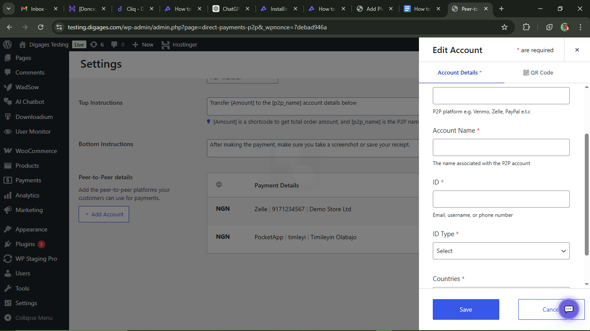The width and height of the screenshot is (590, 331).
Task: Open the Hostinger admin bar item
Action: (x=179, y=44)
